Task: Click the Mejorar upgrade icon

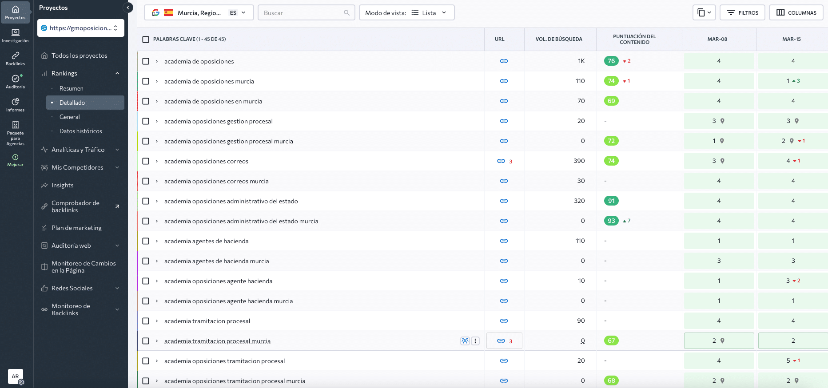Action: point(15,160)
